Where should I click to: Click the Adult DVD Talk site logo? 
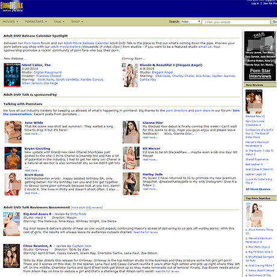(x=11, y=7)
